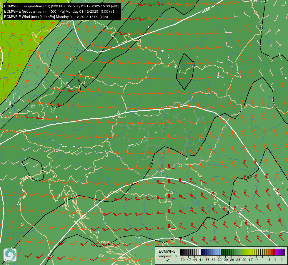288x265 pixels.
Task: Click the -50 legend tick label
Action: [x=182, y=260]
